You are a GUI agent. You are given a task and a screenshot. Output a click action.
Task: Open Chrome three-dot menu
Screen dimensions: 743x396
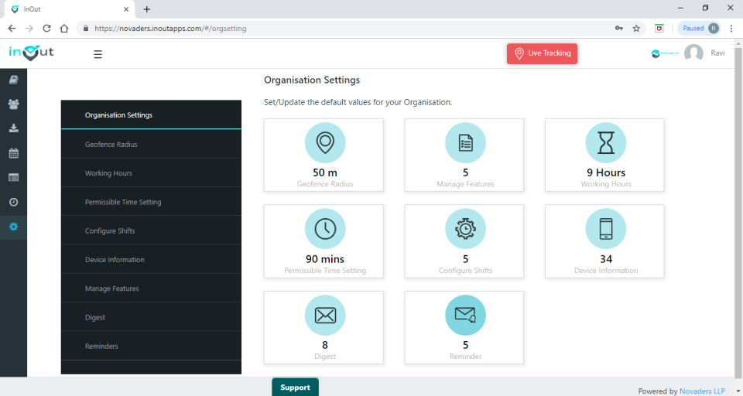coord(731,29)
